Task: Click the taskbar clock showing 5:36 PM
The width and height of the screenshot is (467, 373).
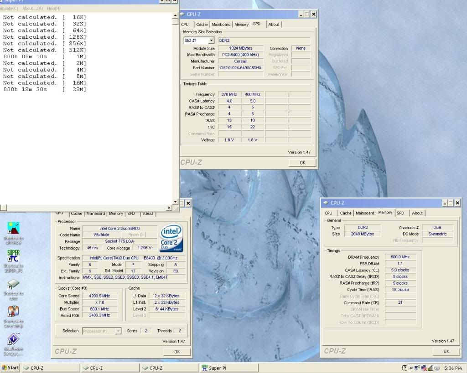Action: tap(453, 368)
